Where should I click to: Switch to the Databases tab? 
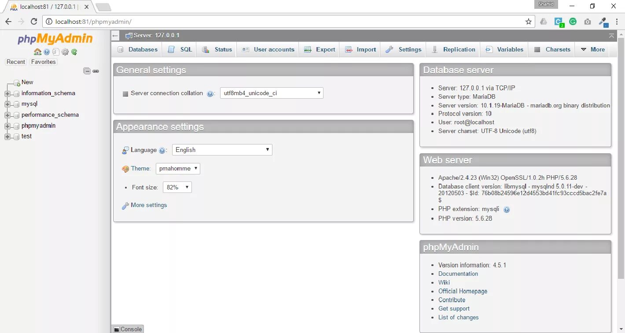tap(137, 49)
